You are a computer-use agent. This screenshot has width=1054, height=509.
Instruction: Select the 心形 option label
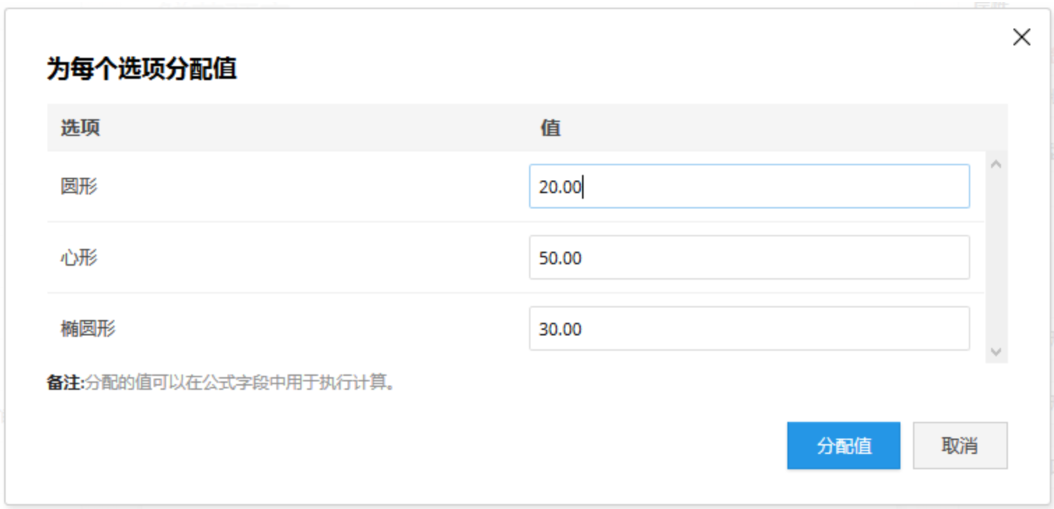pyautogui.click(x=79, y=257)
